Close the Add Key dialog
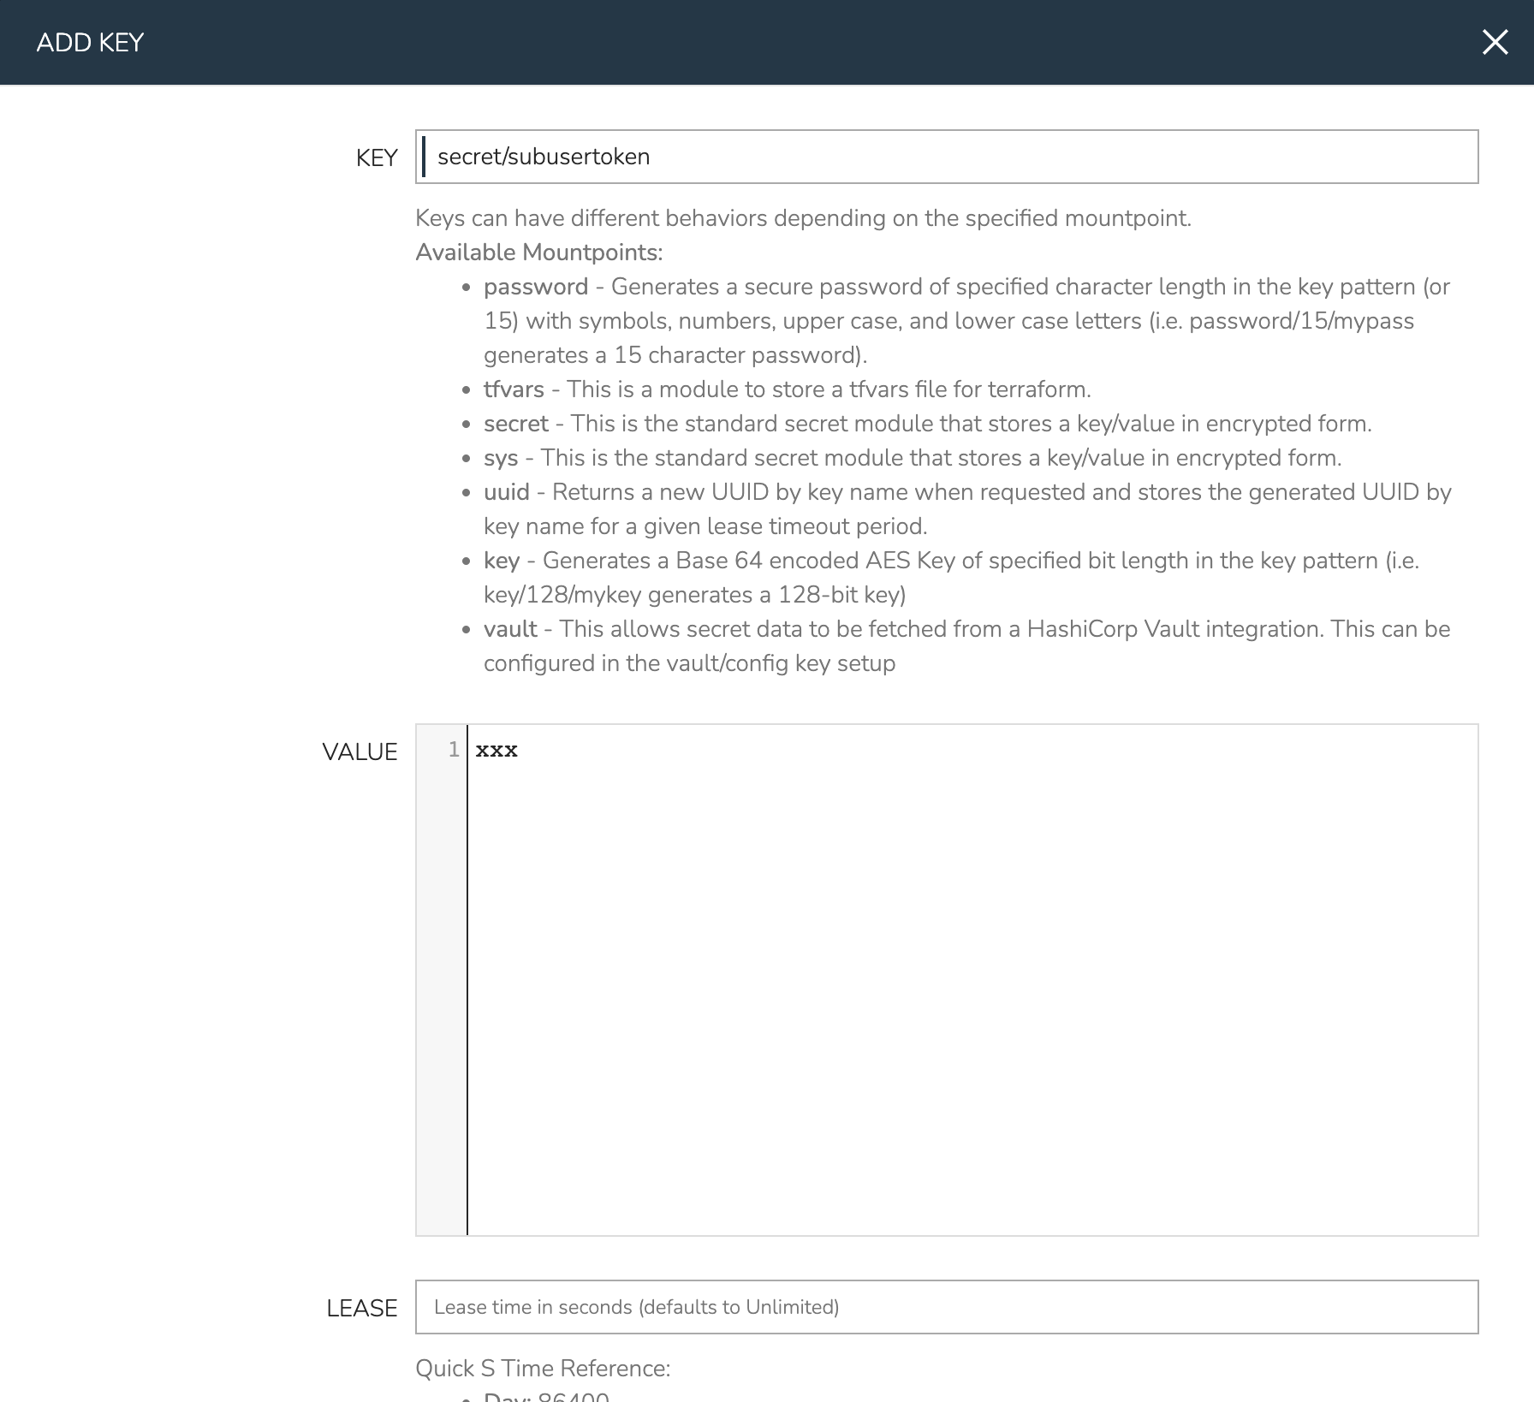This screenshot has width=1534, height=1402. point(1495,42)
